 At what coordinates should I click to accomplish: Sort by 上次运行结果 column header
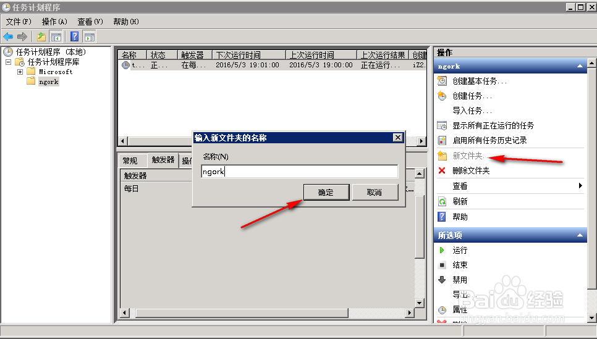tap(383, 55)
